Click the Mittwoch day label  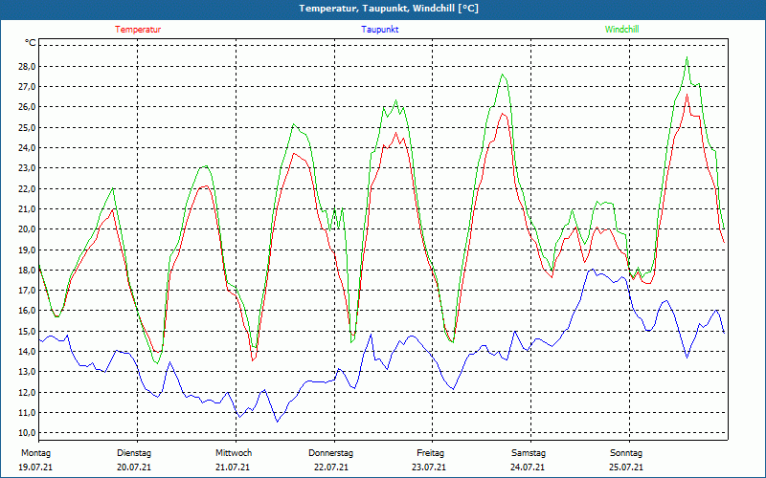pos(234,453)
